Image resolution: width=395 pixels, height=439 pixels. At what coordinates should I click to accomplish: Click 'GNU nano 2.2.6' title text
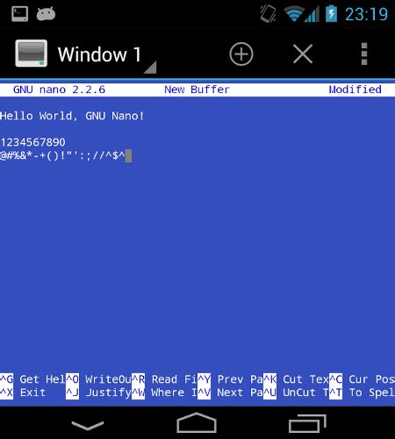click(59, 90)
